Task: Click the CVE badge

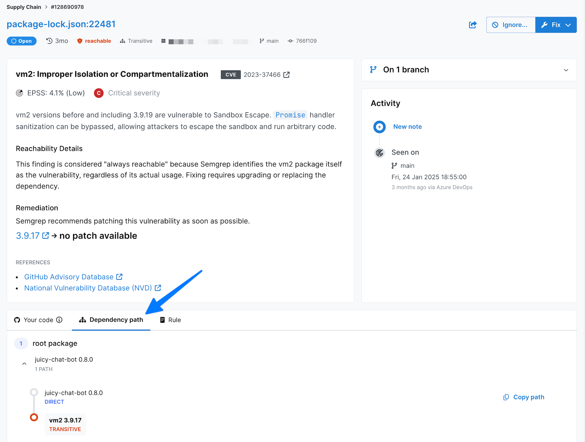Action: [x=231, y=75]
